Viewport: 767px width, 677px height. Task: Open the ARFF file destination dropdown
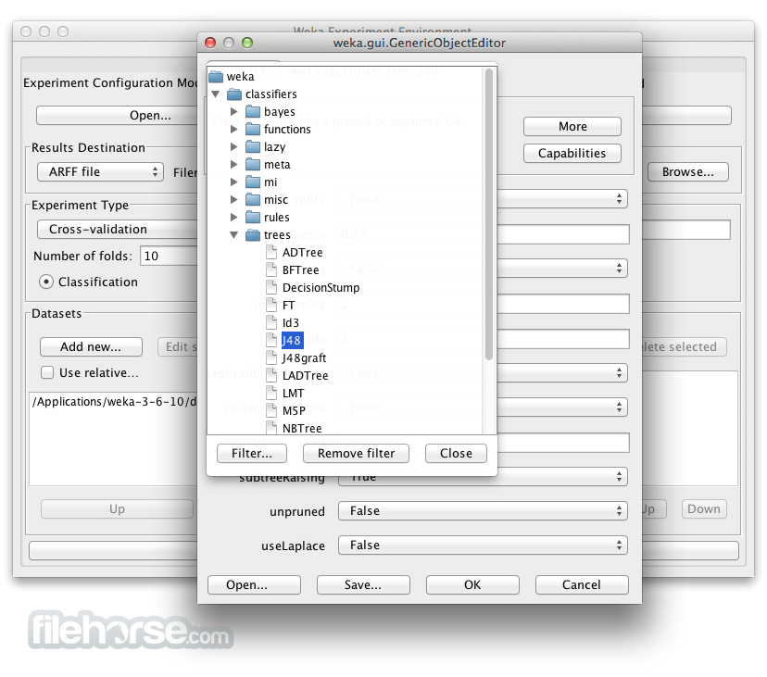click(100, 172)
